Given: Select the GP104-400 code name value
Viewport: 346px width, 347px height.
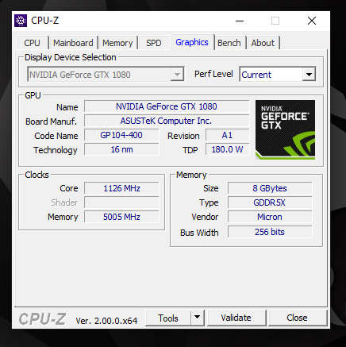Looking at the screenshot, I should coord(121,135).
